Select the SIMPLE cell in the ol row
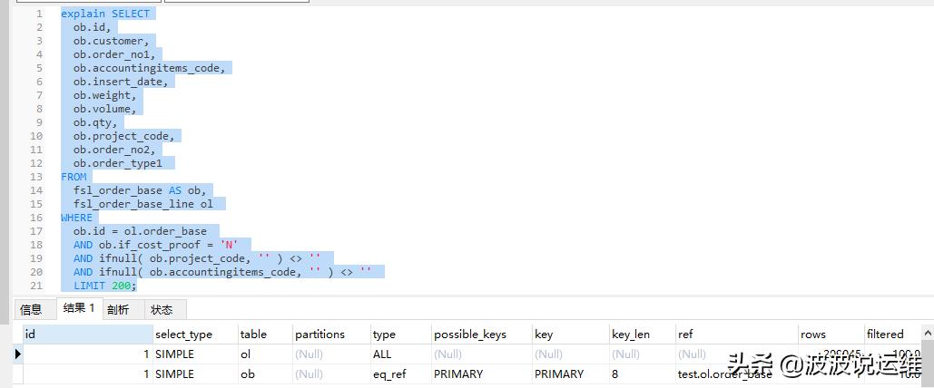This screenshot has width=934, height=388. click(195, 354)
